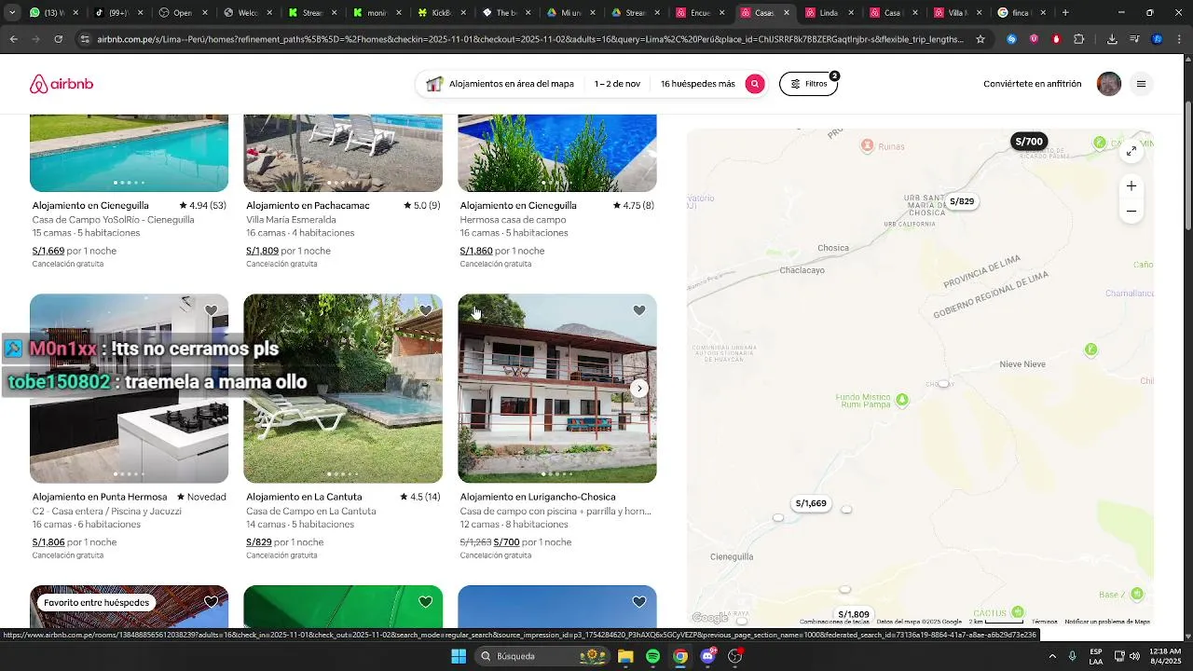Click Términos link on the map
Viewport: 1193px width, 671px height.
point(1044,622)
